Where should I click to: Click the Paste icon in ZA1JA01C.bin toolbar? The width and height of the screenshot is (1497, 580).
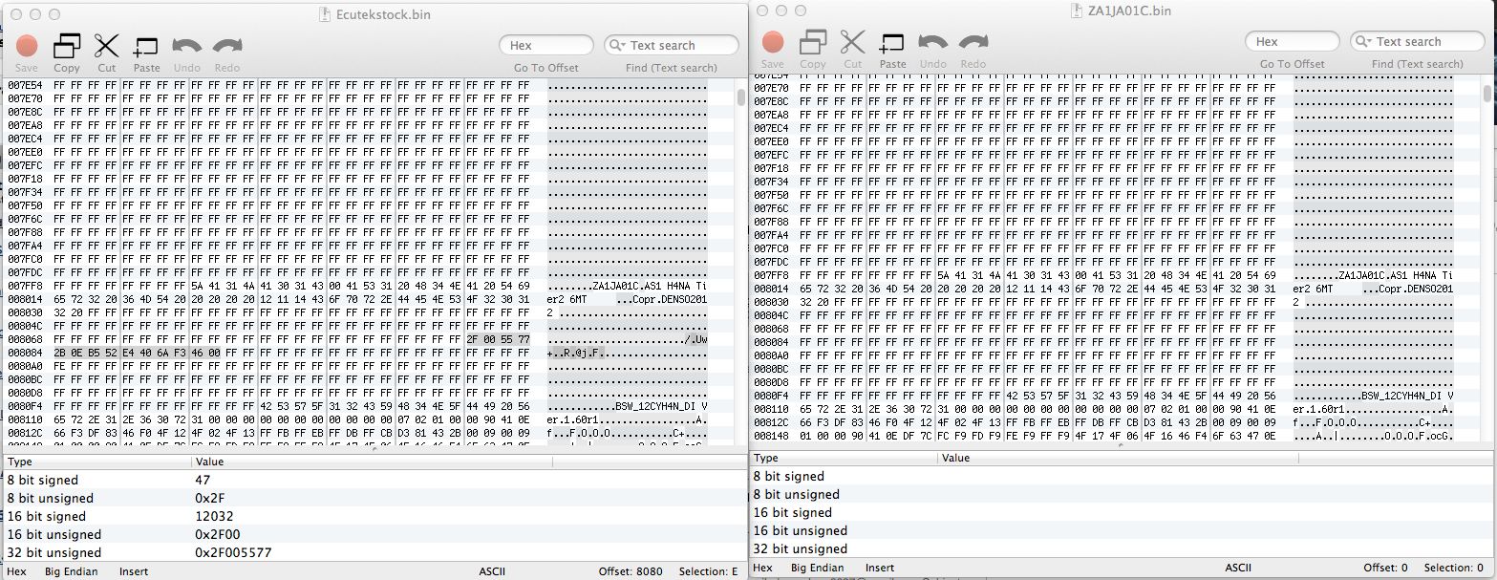coord(892,43)
